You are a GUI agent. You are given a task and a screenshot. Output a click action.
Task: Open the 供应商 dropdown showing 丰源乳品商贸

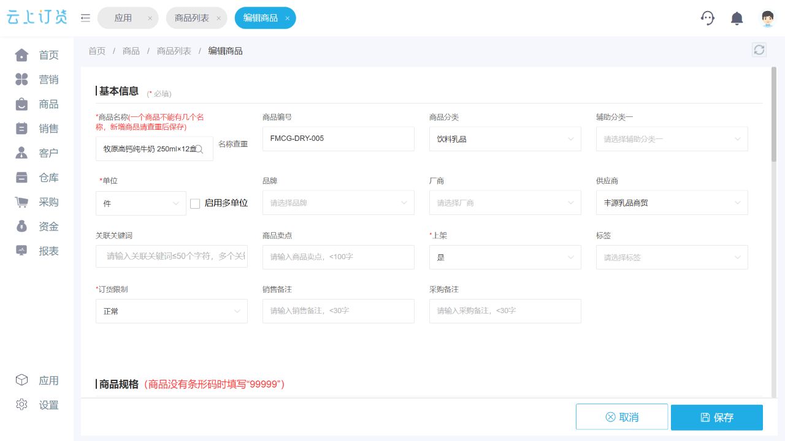tap(672, 203)
